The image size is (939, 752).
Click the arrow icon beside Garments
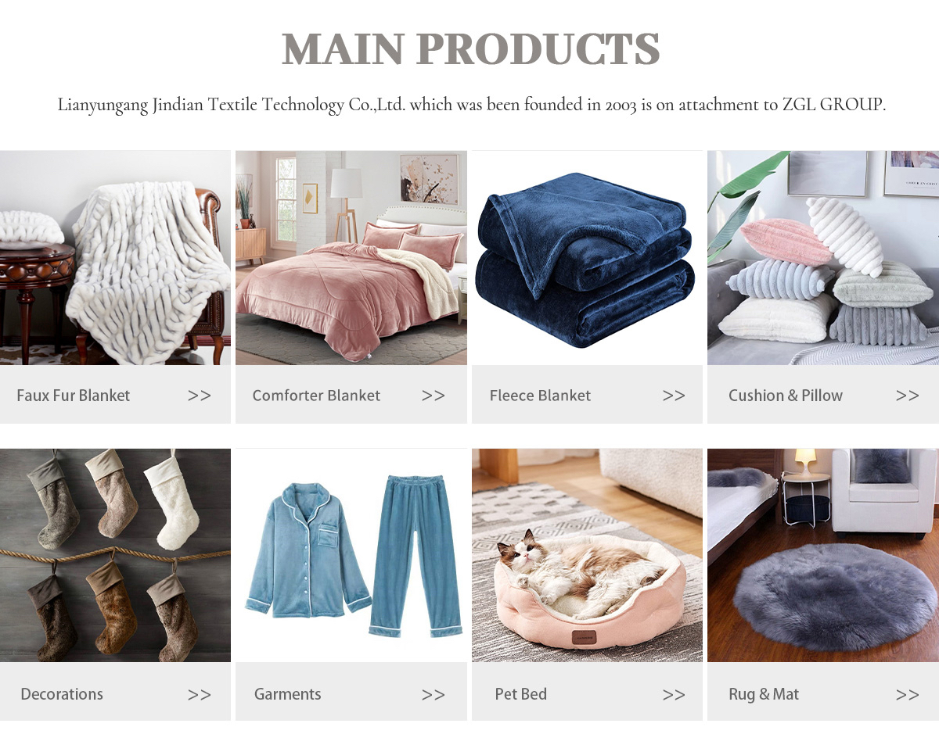coord(434,694)
